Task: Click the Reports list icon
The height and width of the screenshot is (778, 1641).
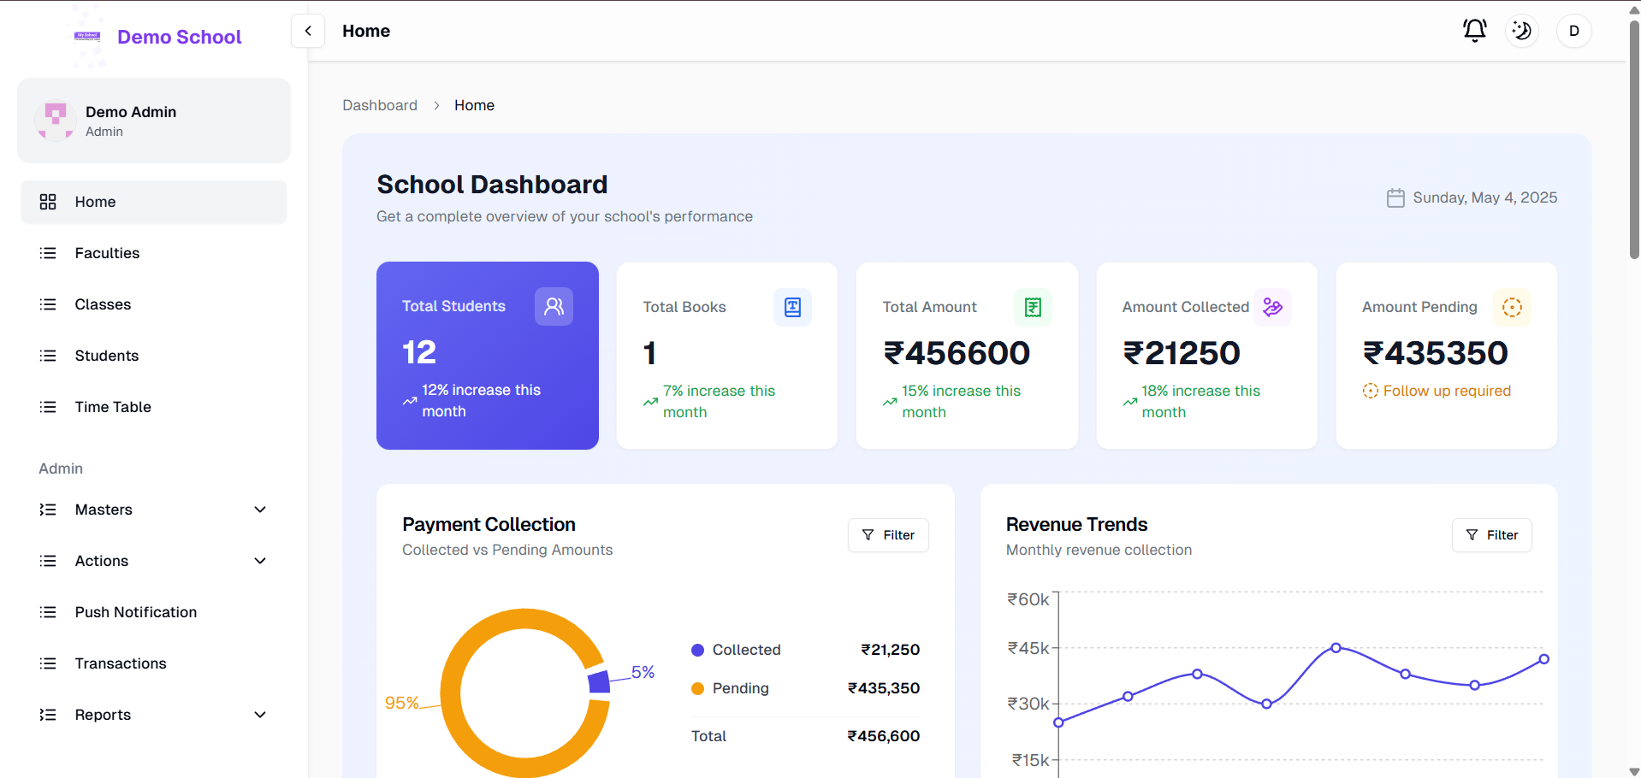Action: [x=48, y=715]
